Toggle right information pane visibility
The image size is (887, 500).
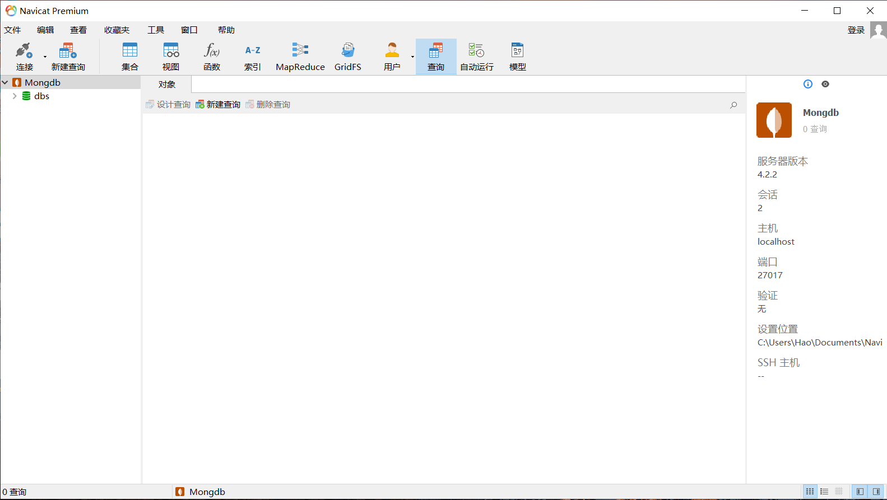pyautogui.click(x=876, y=492)
